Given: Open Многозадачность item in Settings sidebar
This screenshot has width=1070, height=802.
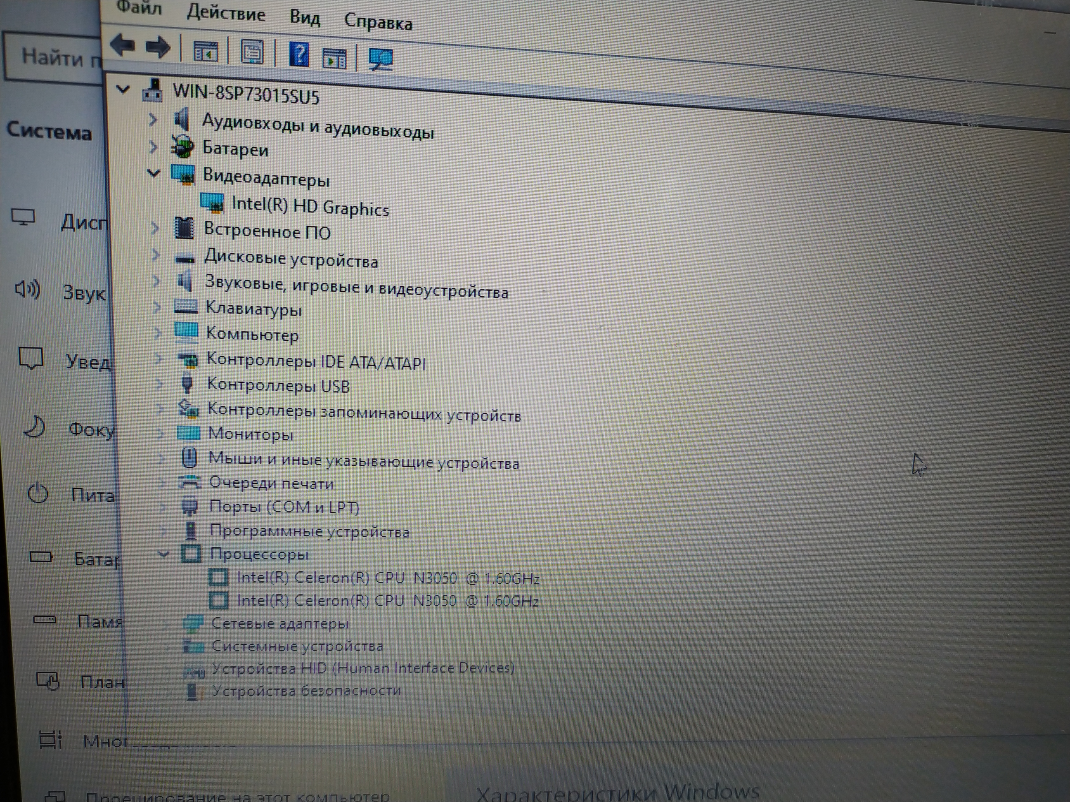Looking at the screenshot, I should click(83, 740).
